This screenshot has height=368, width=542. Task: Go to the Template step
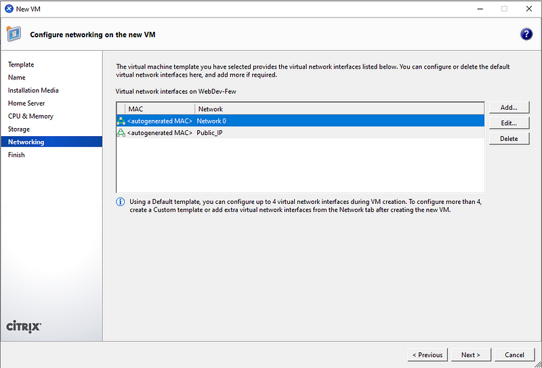tap(21, 64)
